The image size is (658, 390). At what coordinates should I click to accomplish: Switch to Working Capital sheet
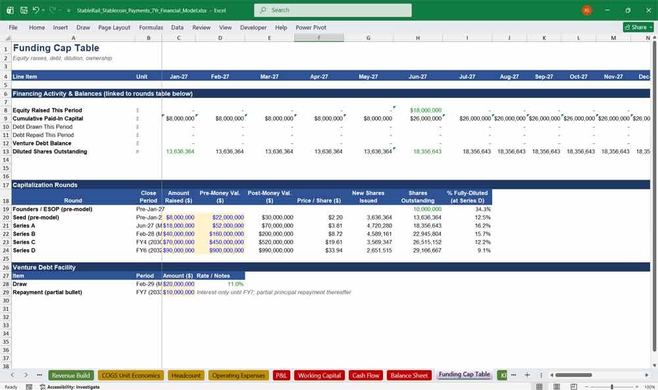[x=319, y=376]
